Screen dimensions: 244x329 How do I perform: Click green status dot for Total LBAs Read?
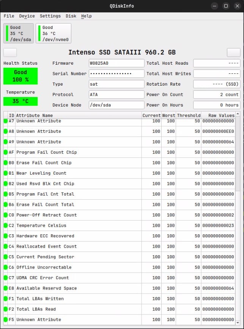[6, 309]
